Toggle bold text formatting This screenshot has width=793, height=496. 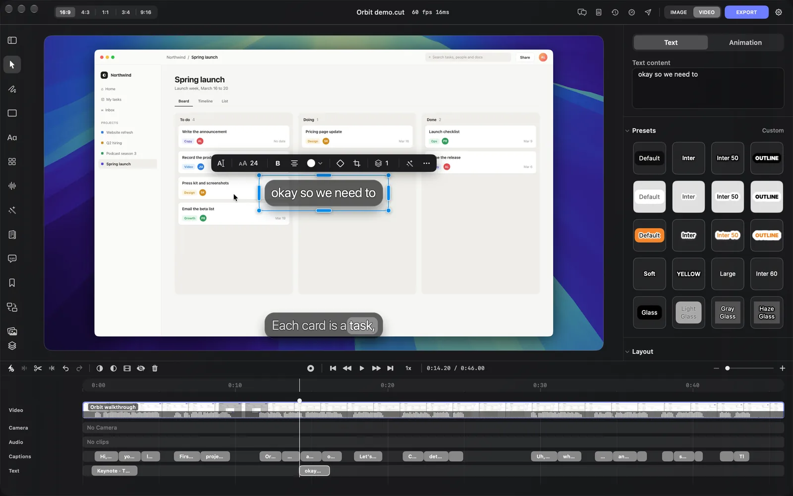(x=278, y=163)
